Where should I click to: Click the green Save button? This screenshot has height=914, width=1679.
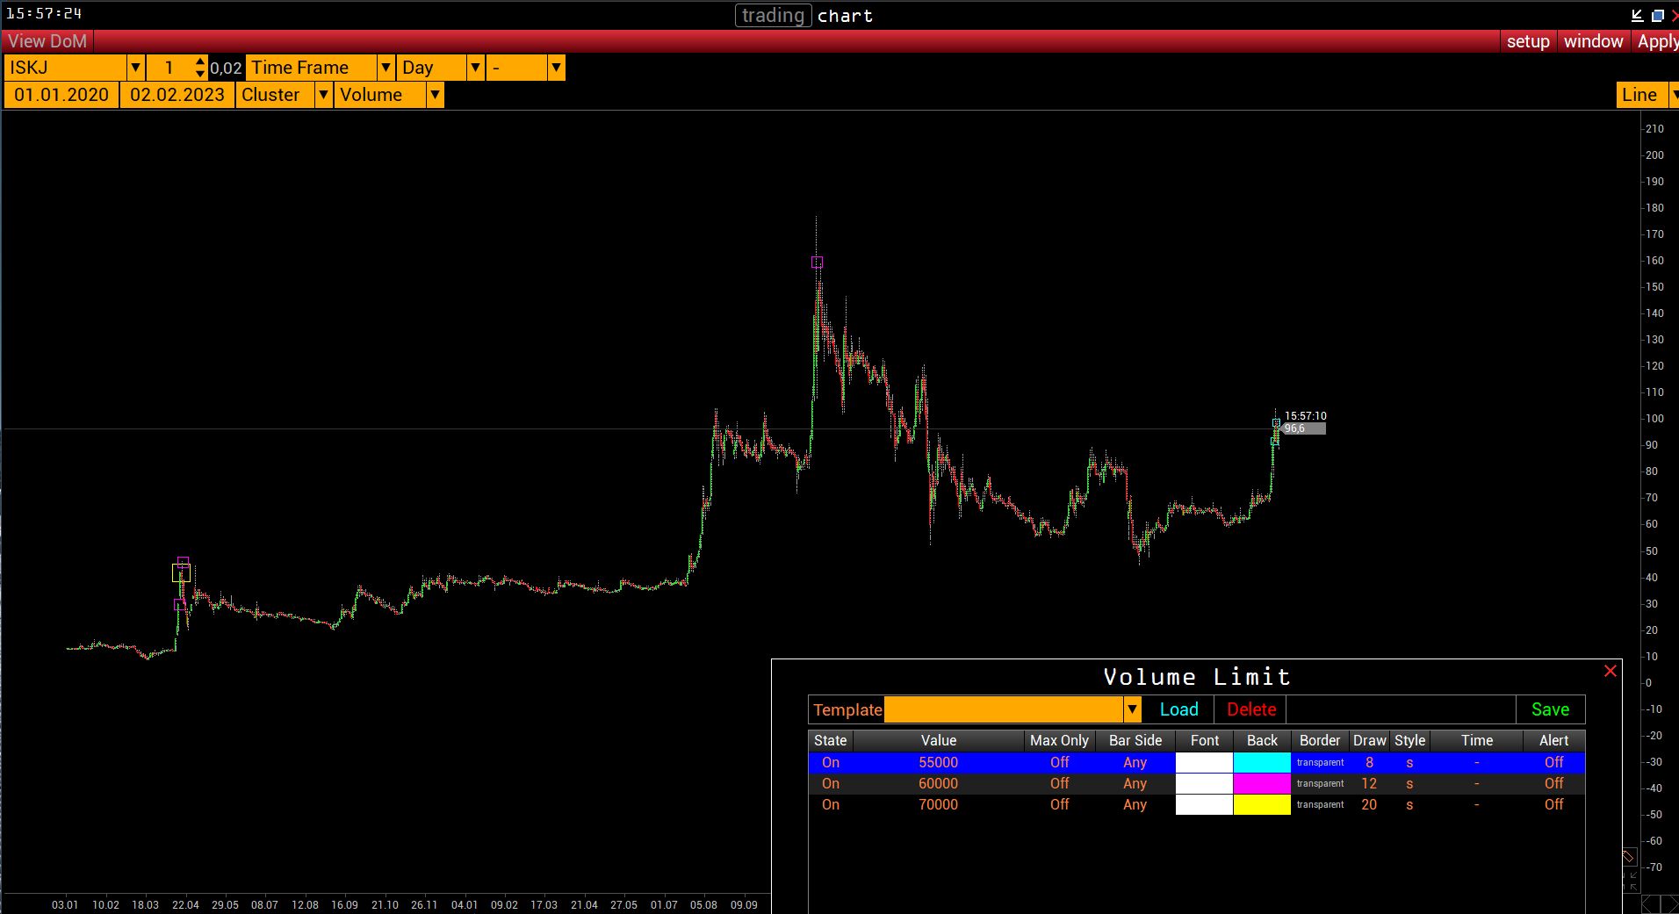(x=1550, y=709)
